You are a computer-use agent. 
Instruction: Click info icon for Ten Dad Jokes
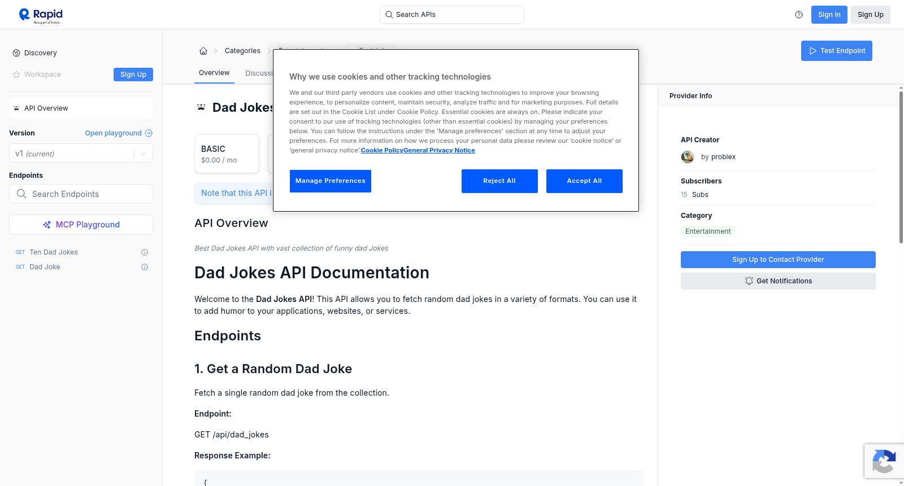[145, 252]
